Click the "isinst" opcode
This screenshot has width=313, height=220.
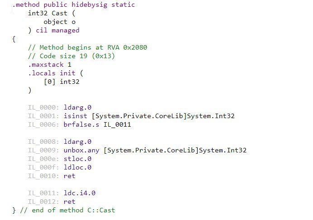76,116
